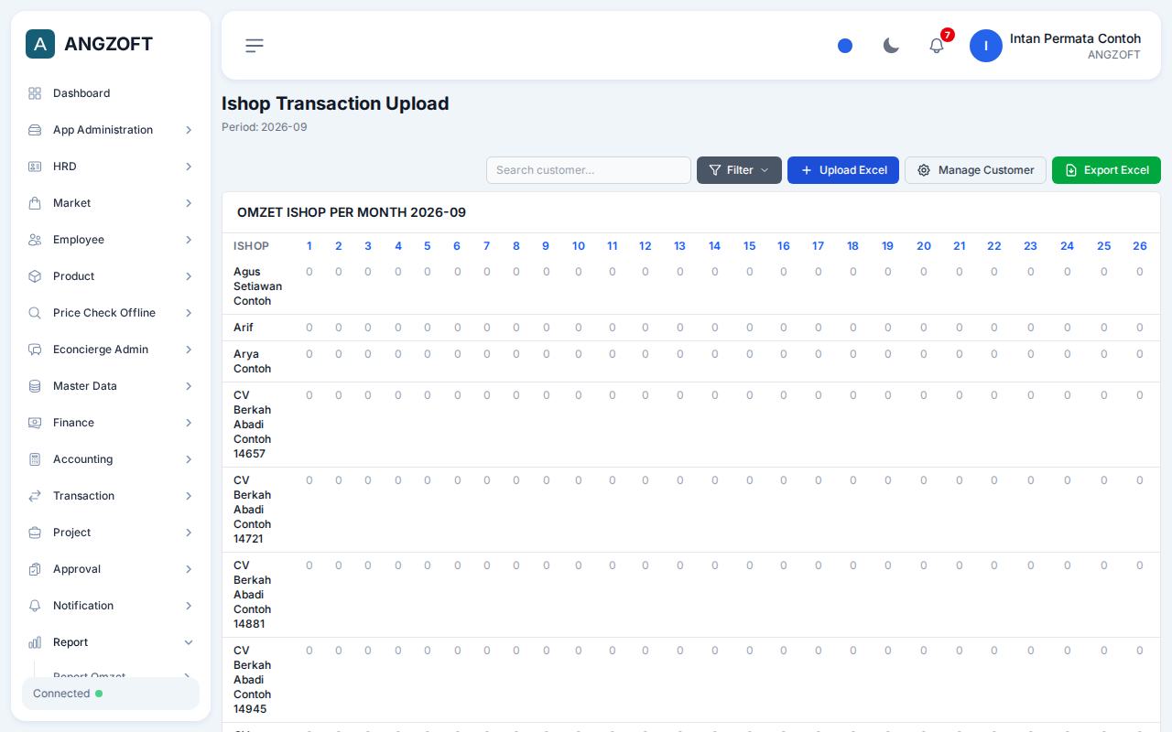The width and height of the screenshot is (1172, 732).
Task: Open the Dashboard menu item
Action: 111,93
